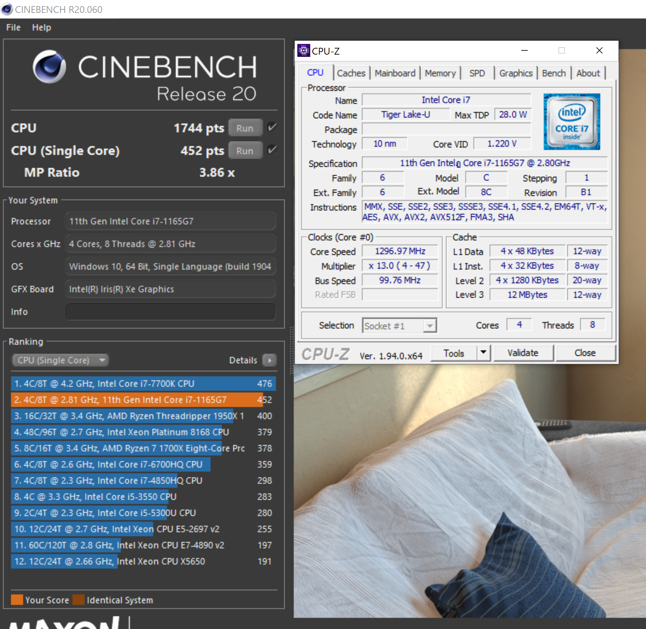Expand the Tools dropdown arrow in CPU-Z
The image size is (646, 629).
(483, 352)
